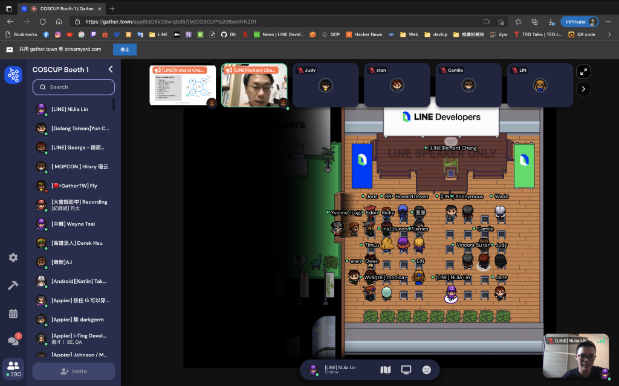
Task: Open TED Talks bookmark
Action: tap(538, 34)
